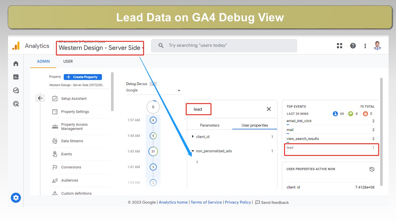
Task: Click the view_search_results top event
Action: [330, 139]
